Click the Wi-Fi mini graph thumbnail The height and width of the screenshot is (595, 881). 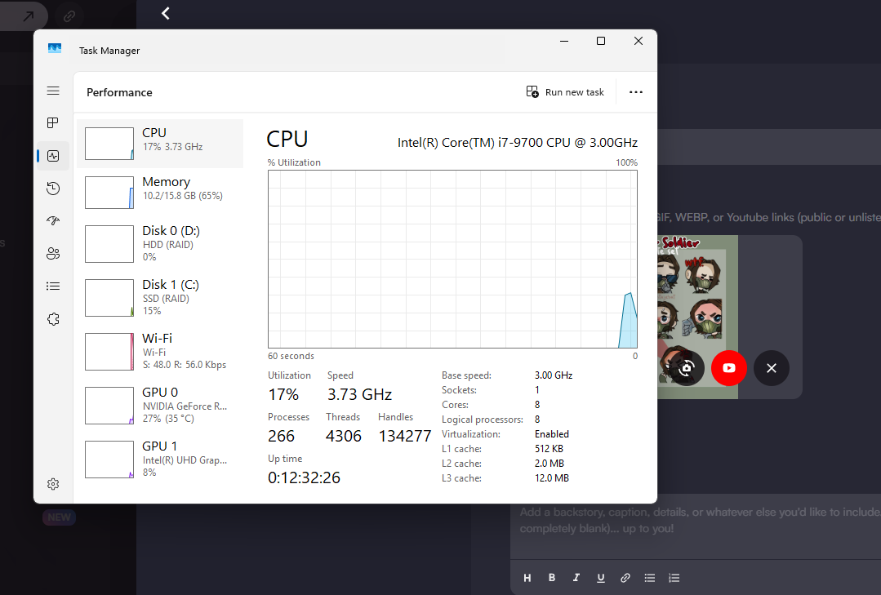109,352
